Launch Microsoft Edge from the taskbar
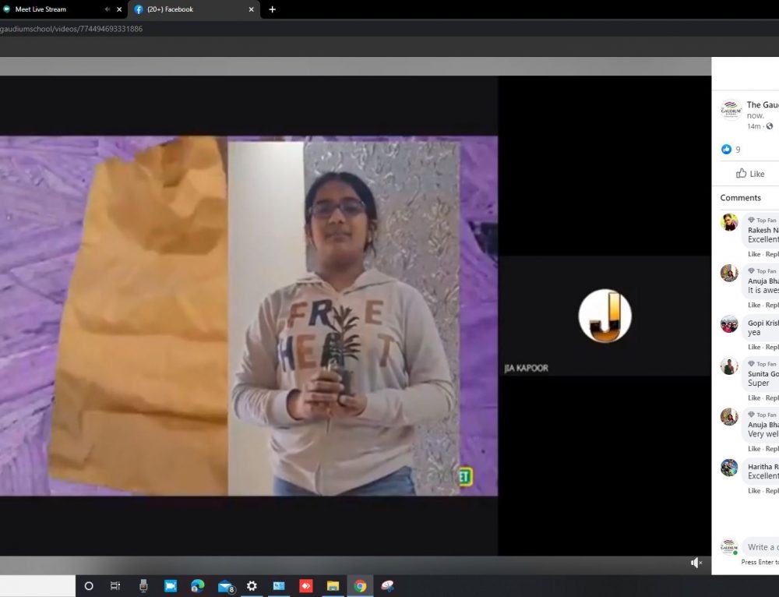Viewport: 779px width, 597px height. click(198, 586)
